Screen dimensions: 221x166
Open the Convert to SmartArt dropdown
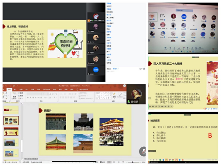86,98
